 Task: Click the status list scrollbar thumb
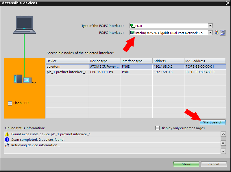tap(223, 143)
